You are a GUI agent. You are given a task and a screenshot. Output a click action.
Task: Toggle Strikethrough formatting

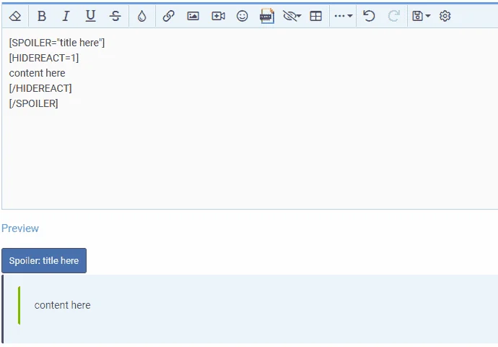[115, 16]
